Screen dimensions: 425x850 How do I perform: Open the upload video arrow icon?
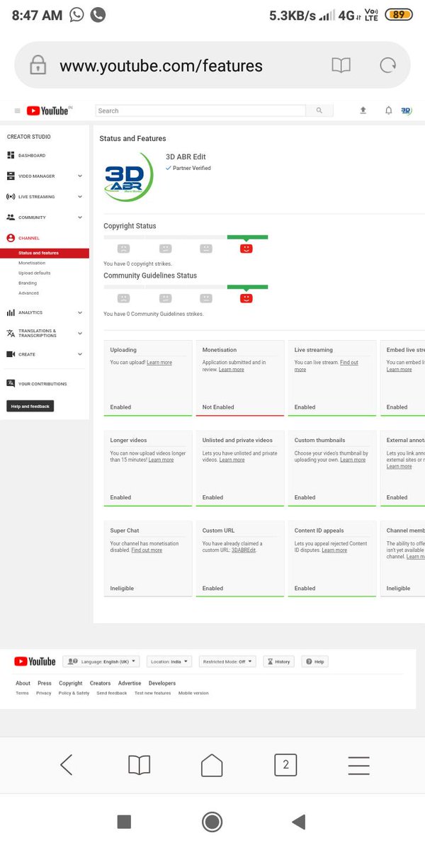(x=363, y=110)
